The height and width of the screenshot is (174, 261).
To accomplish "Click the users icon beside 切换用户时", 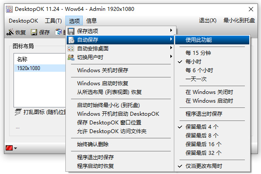I will [x=71, y=57].
